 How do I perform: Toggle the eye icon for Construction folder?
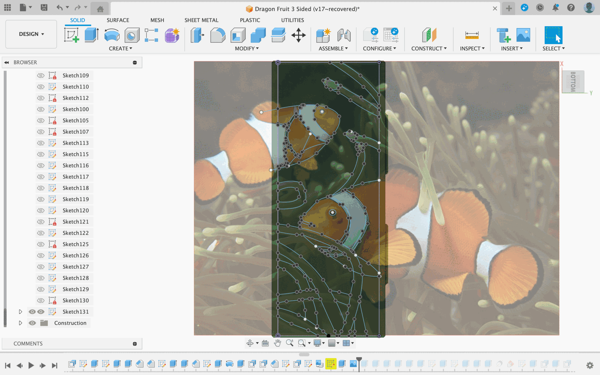click(x=32, y=323)
